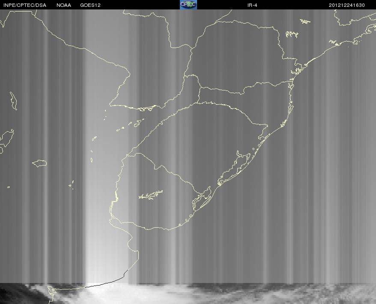Select the branching reservoir outline in Uruguay
This screenshot has width=376, height=304.
151,195
